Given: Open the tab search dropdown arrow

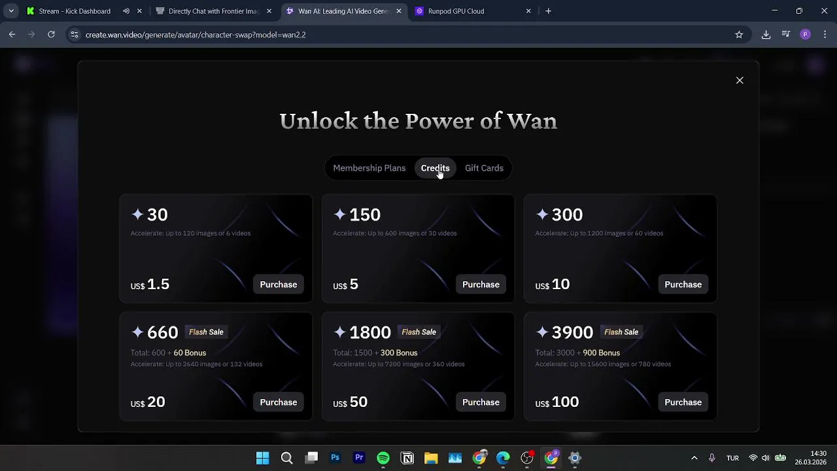Looking at the screenshot, I should pyautogui.click(x=11, y=11).
